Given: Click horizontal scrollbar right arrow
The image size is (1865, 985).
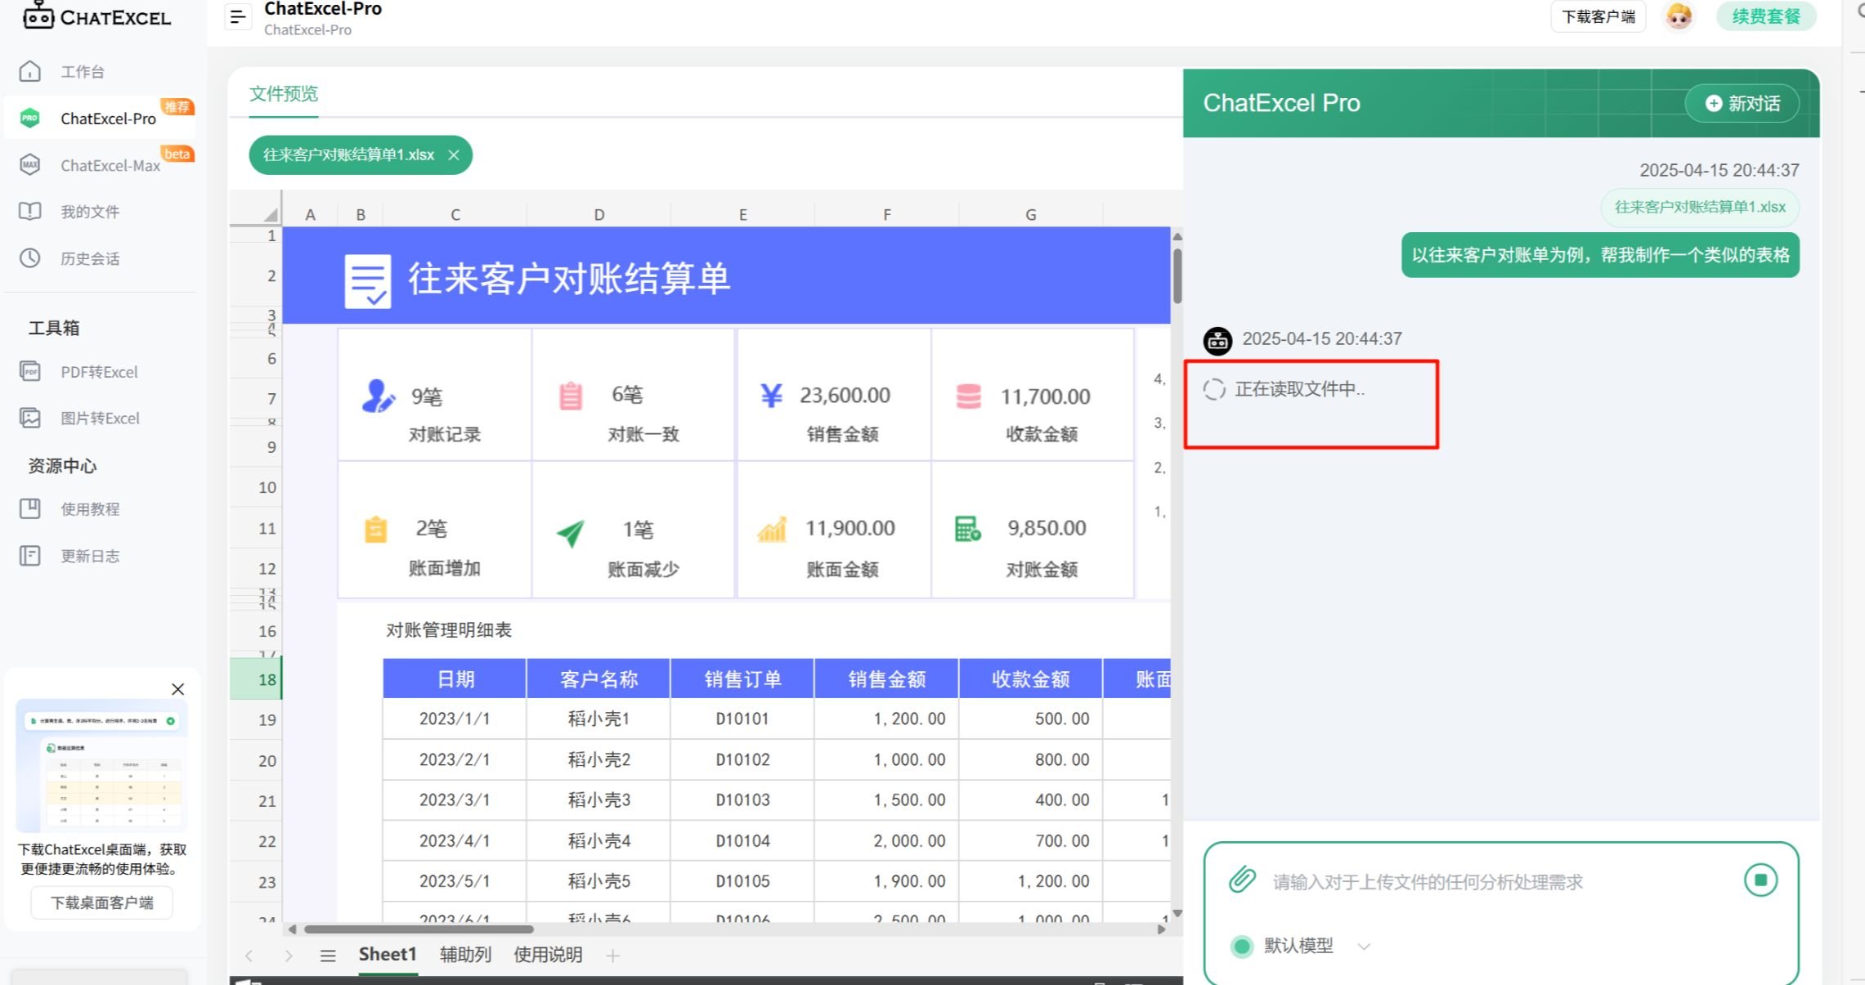Looking at the screenshot, I should pos(1162,929).
